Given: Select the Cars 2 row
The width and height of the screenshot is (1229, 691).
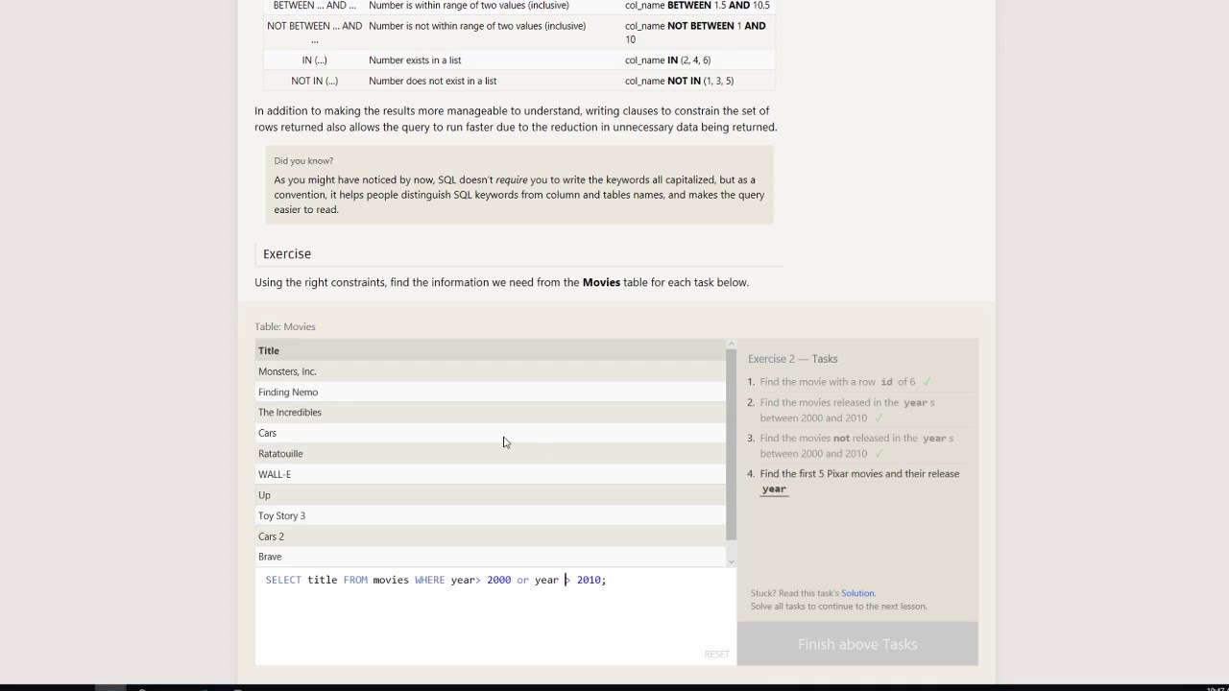Looking at the screenshot, I should [x=490, y=536].
